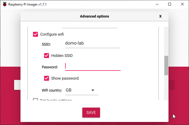The image size is (189, 125).
Task: Save the advanced options
Action: tap(91, 113)
